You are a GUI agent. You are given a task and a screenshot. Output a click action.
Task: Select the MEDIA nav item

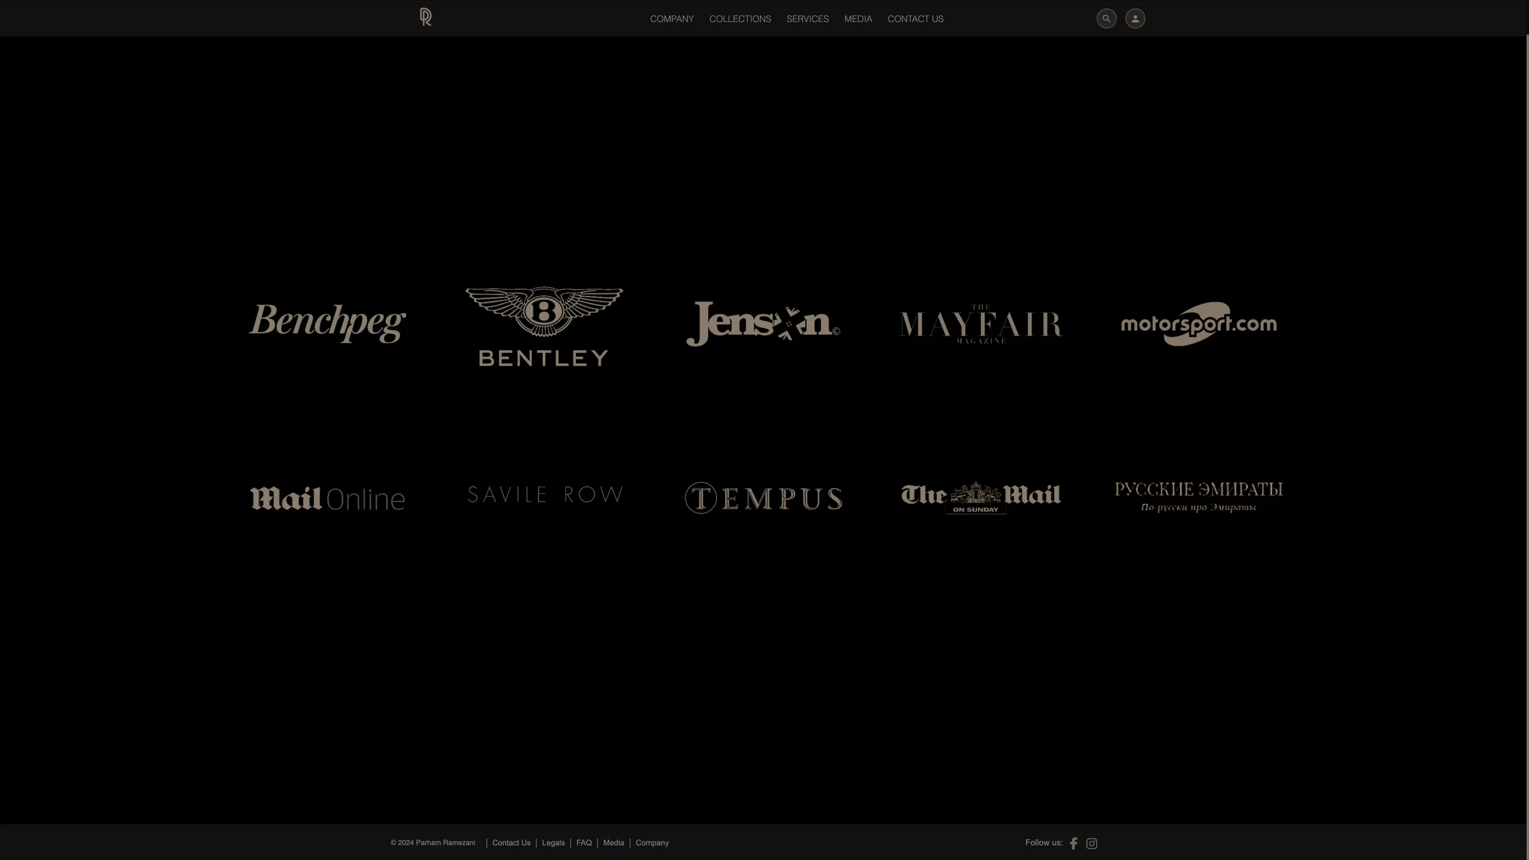[858, 19]
